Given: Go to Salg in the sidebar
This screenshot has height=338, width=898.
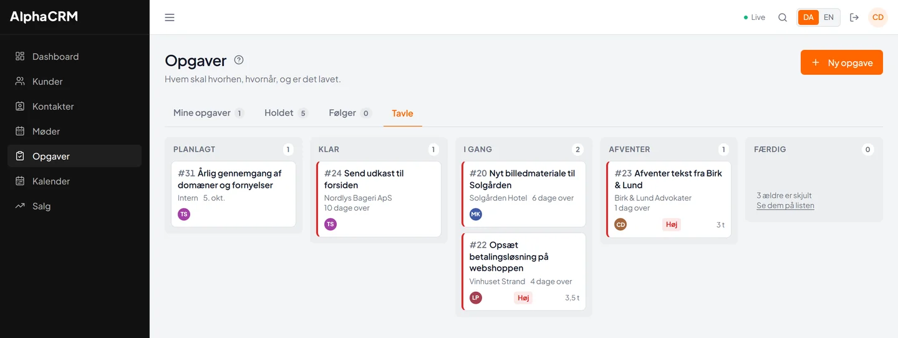Looking at the screenshot, I should click(x=74, y=206).
